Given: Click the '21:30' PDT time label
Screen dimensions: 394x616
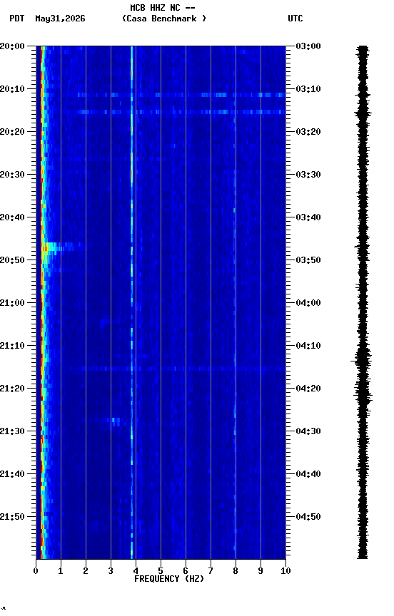Looking at the screenshot, I should click(x=12, y=431).
